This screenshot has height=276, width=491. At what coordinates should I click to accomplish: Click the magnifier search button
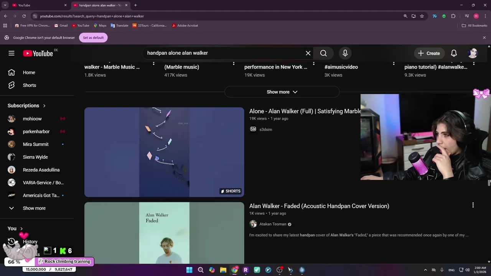(x=323, y=53)
